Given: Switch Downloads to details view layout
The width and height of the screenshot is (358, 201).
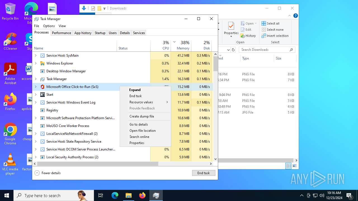Looking at the screenshot, I should coord(288,166).
